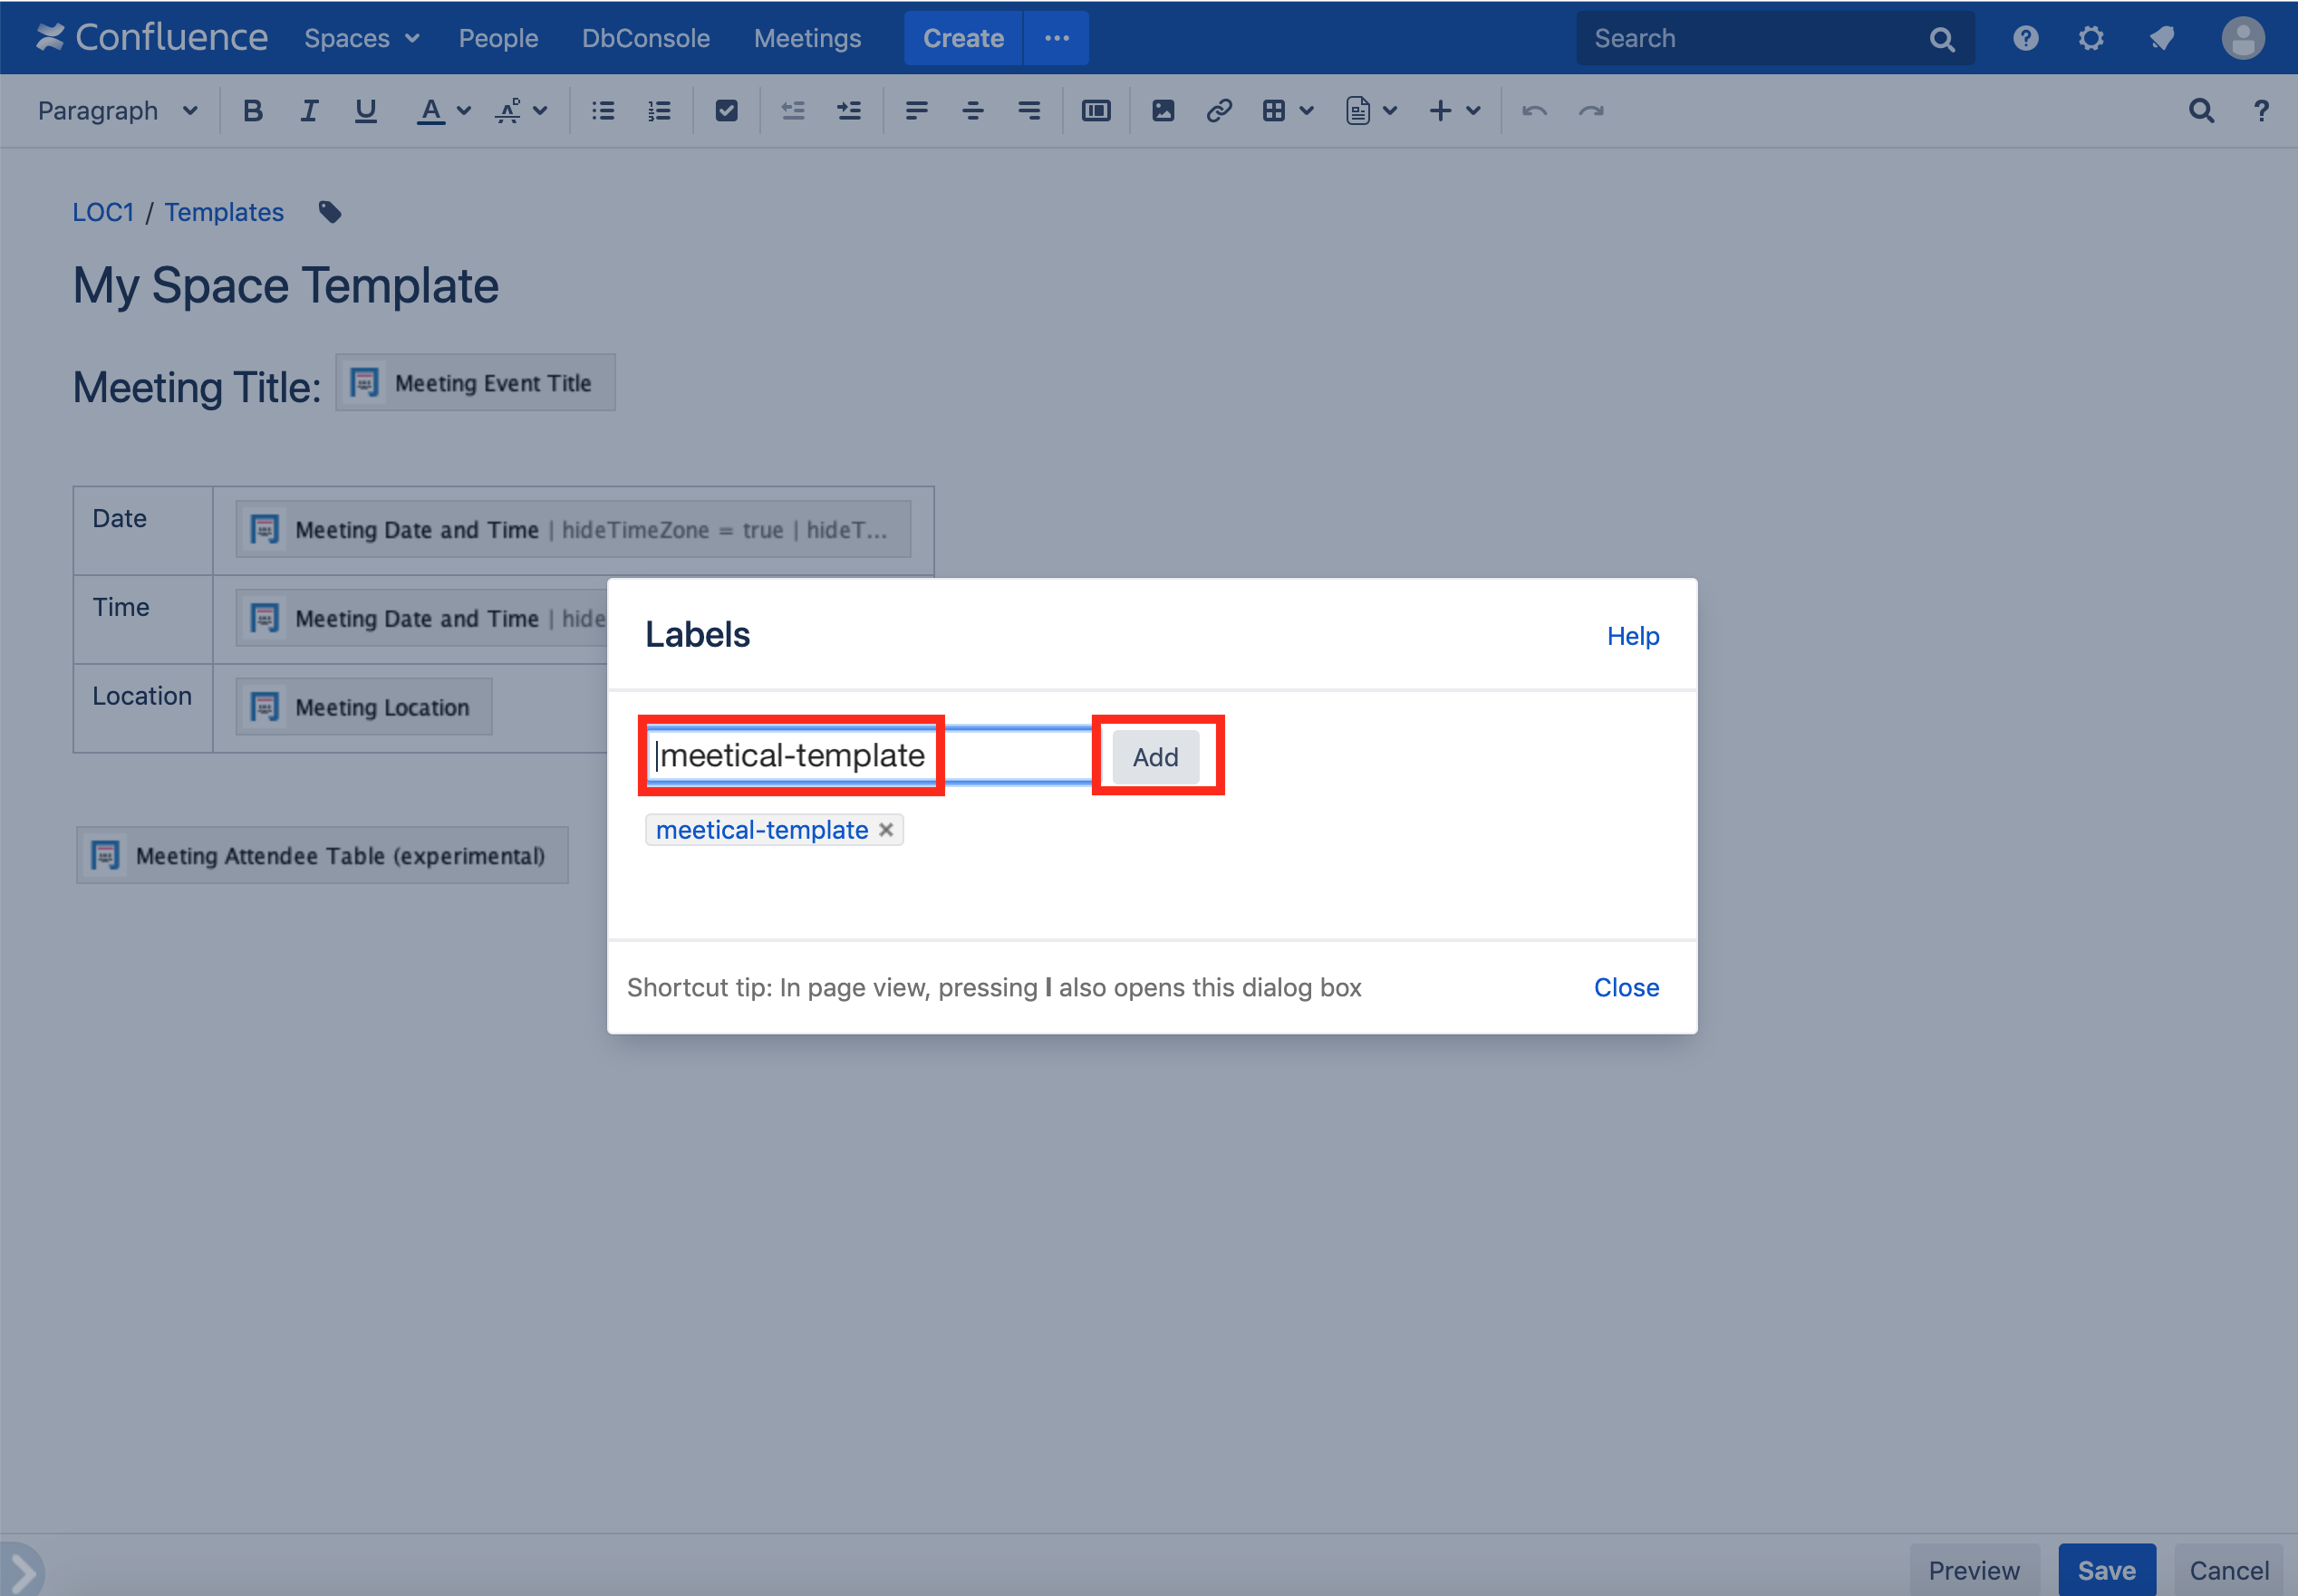Screen dimensions: 2298x1596
Task: Align text right
Action: pos(1029,111)
